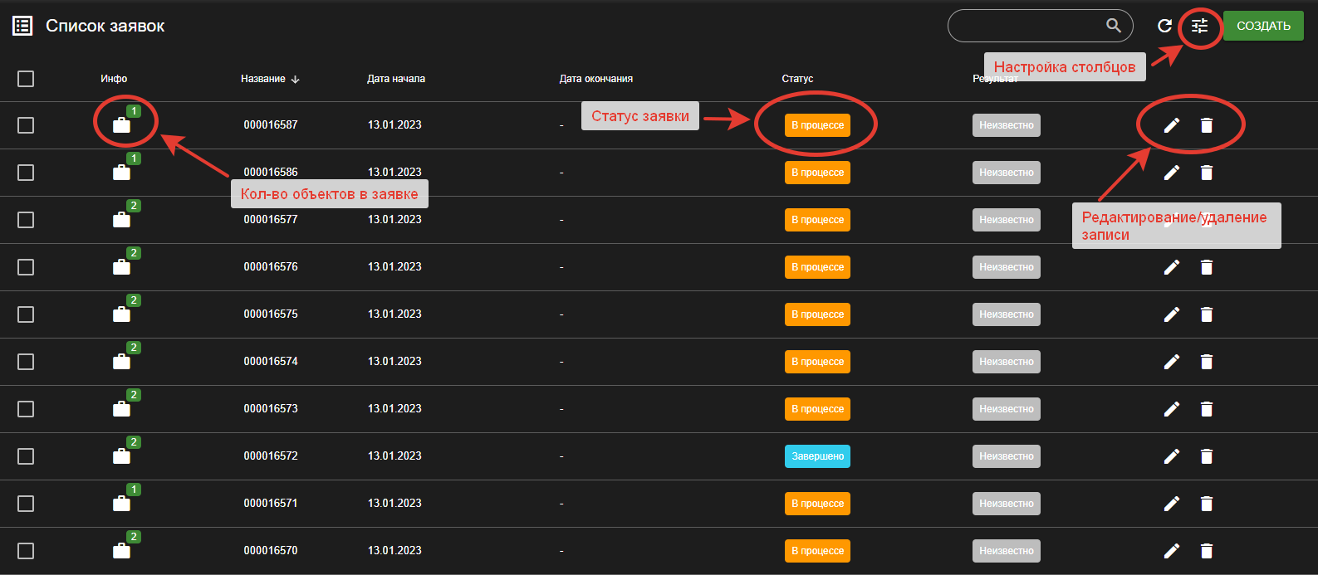The width and height of the screenshot is (1318, 575).
Task: Click the search magnifier icon
Action: point(1114,26)
